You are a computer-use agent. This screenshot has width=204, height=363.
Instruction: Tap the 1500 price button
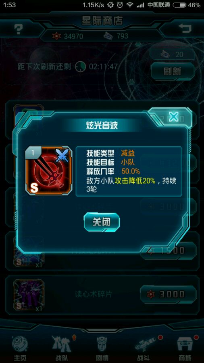[x=169, y=250]
